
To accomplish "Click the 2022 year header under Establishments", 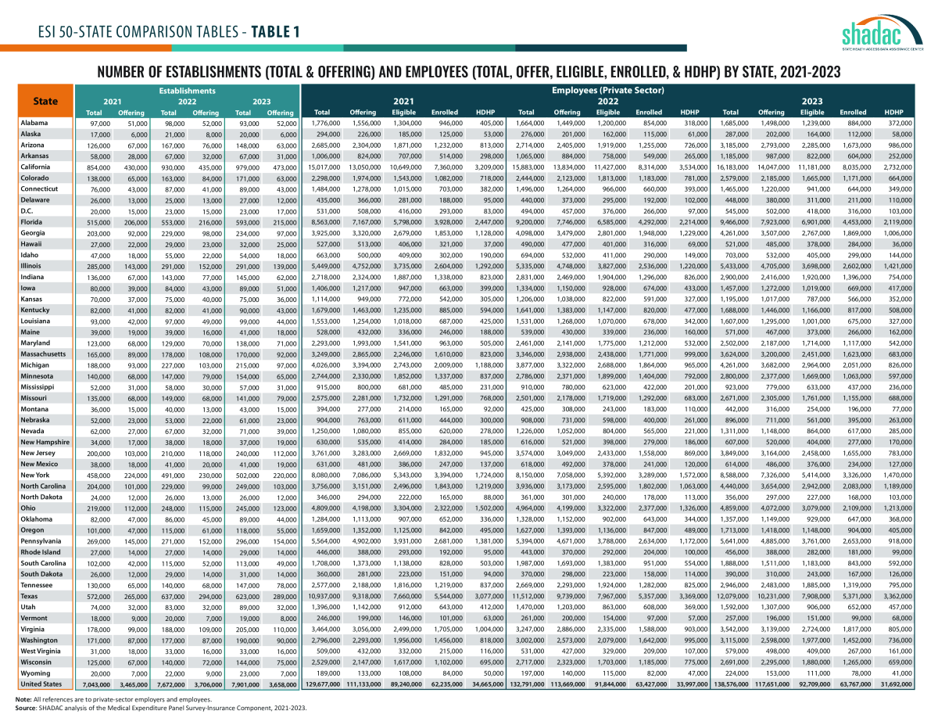I will tap(187, 102).
